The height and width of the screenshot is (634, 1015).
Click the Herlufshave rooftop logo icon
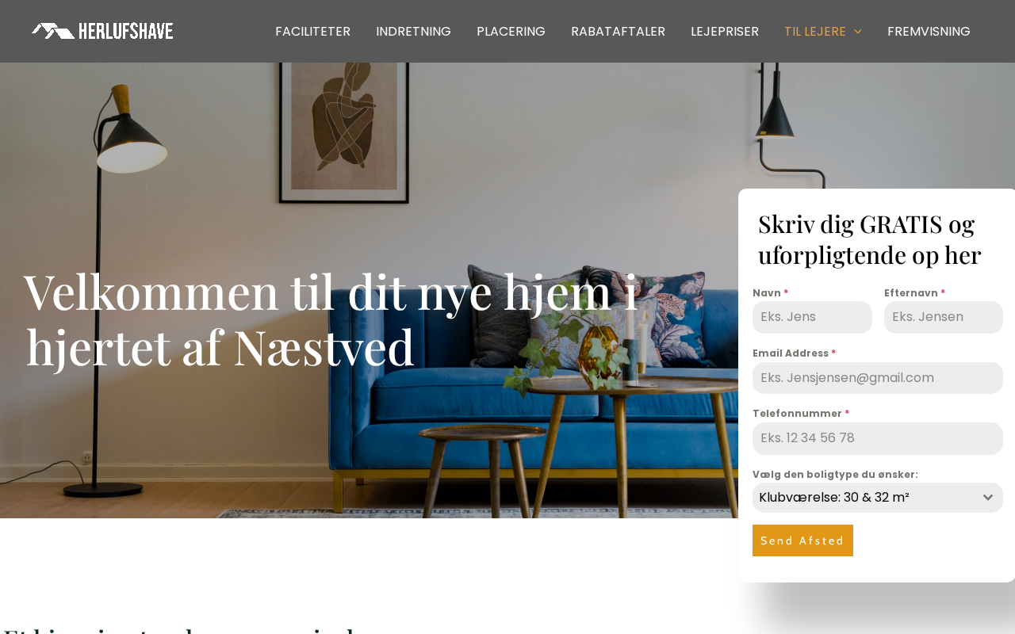click(x=52, y=31)
